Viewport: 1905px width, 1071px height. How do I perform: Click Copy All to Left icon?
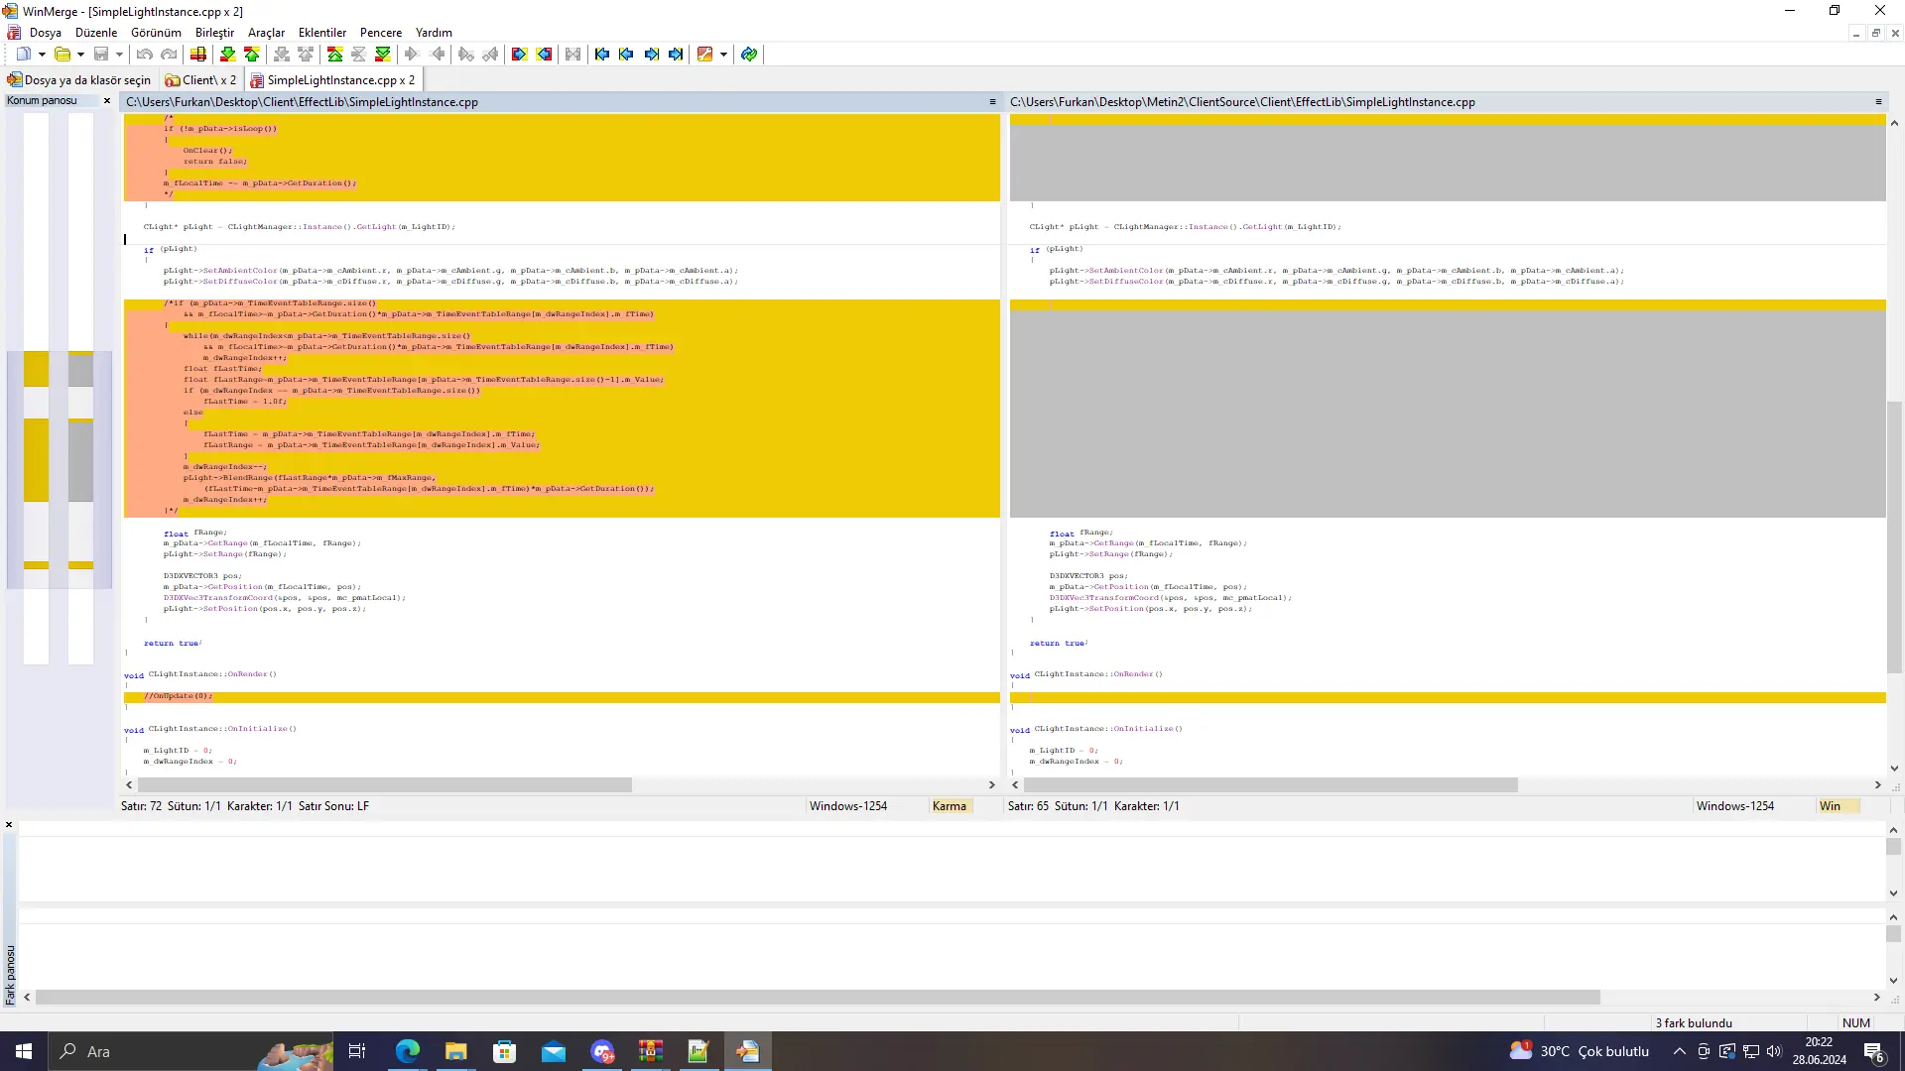pos(544,55)
